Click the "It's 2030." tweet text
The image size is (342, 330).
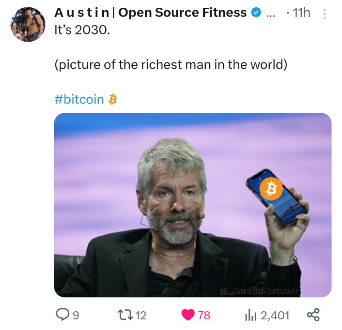[82, 30]
